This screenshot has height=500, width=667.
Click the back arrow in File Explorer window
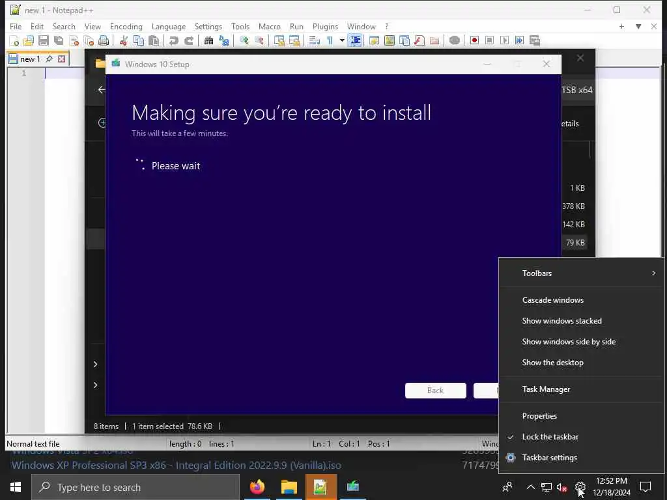point(101,89)
